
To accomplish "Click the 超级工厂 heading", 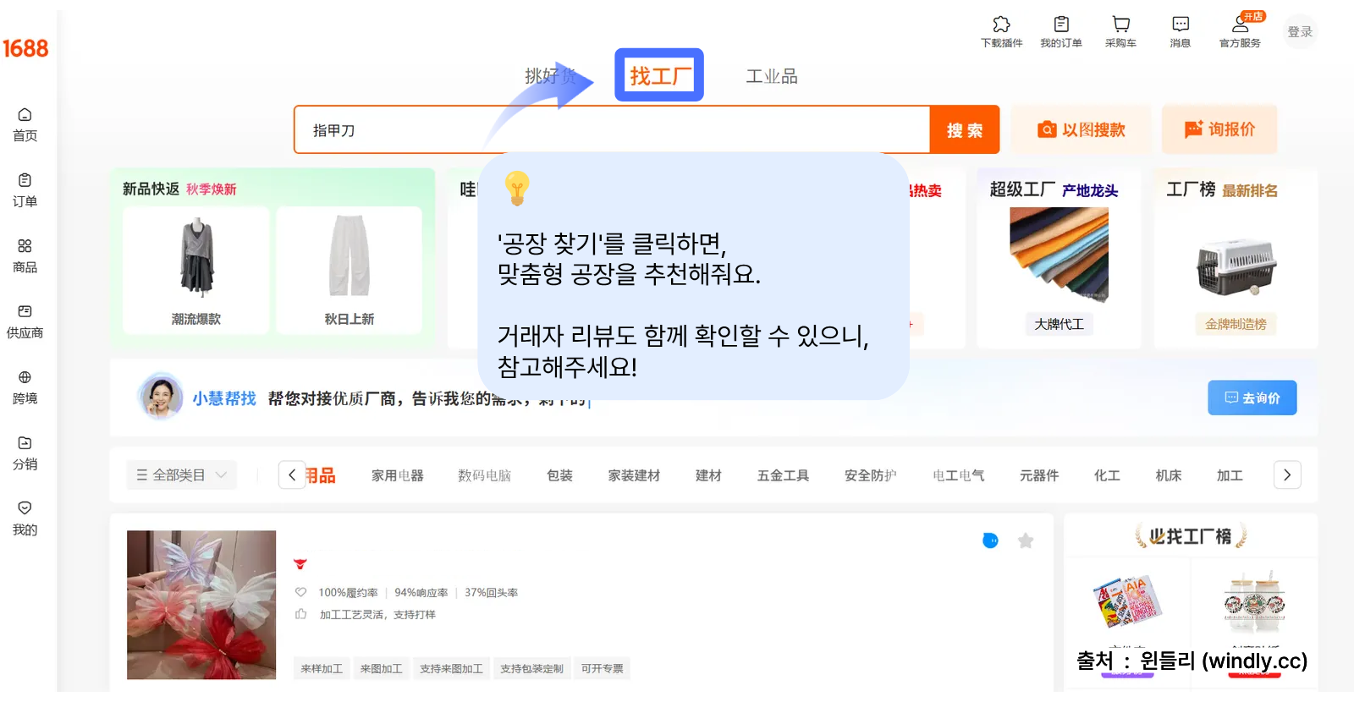I will click(1022, 189).
